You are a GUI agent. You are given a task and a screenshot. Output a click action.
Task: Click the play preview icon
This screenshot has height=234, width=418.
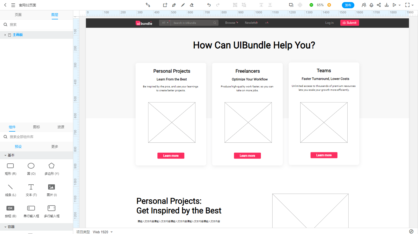coord(394,5)
